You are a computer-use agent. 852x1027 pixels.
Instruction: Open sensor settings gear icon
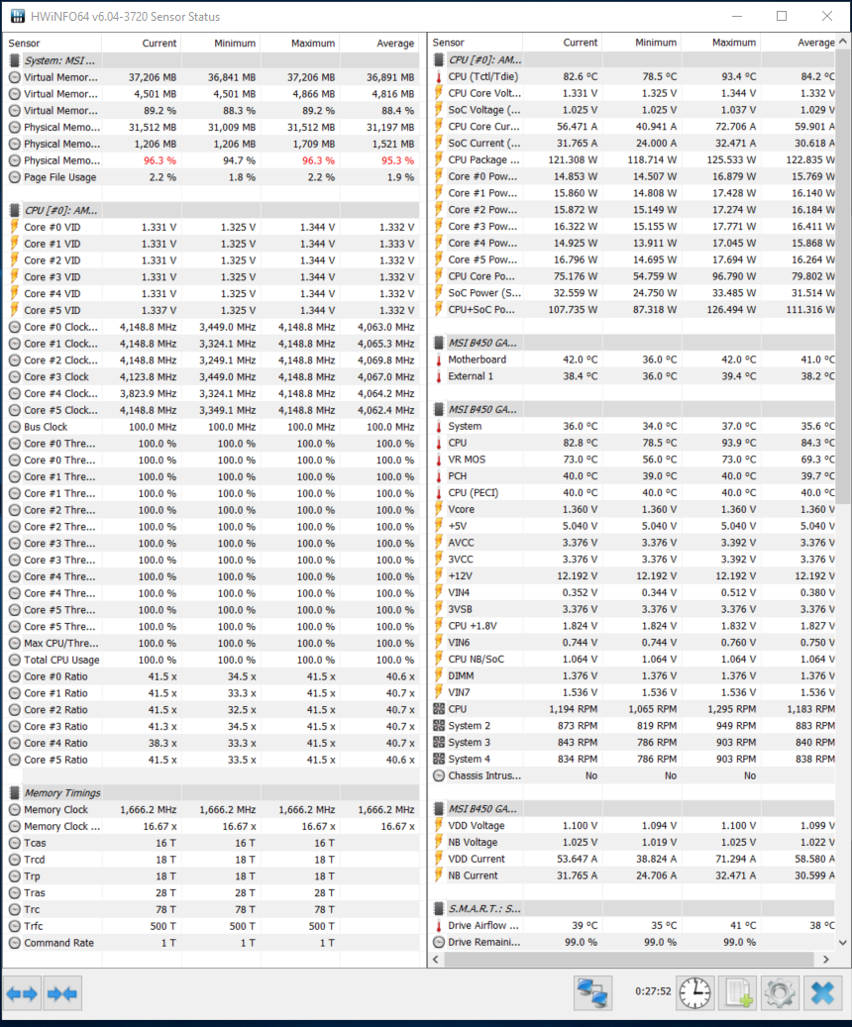[780, 993]
